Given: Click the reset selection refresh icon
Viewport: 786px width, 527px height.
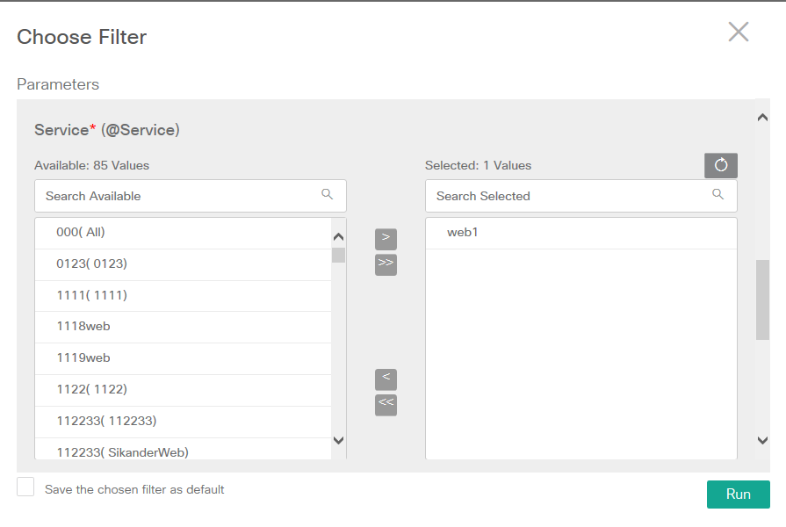Looking at the screenshot, I should tap(720, 165).
